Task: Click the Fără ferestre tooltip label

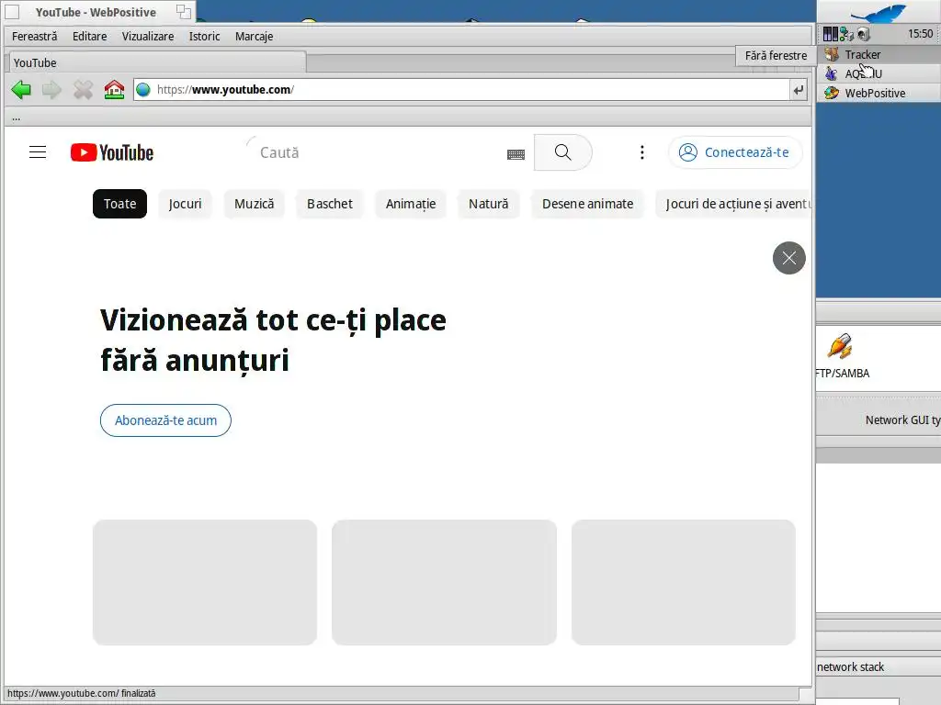Action: pos(776,56)
